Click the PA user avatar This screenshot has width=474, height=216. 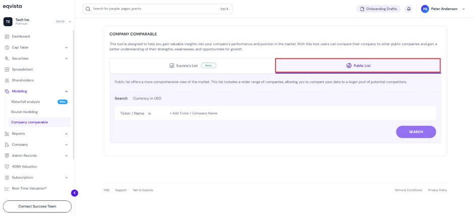coord(425,9)
